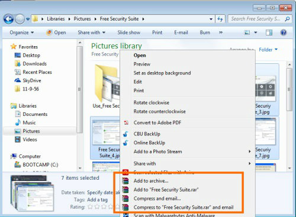This screenshot has width=296, height=217.
Task: Click Pictures in the address breadcrumb
Action: 82,19
